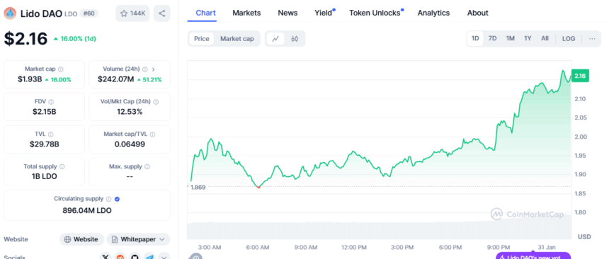Click the verified circulating supply badge
This screenshot has height=259, width=609.
coord(118,199)
